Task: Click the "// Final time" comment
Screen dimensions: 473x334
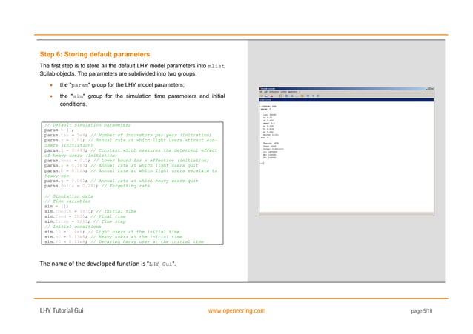Action: click(108, 216)
